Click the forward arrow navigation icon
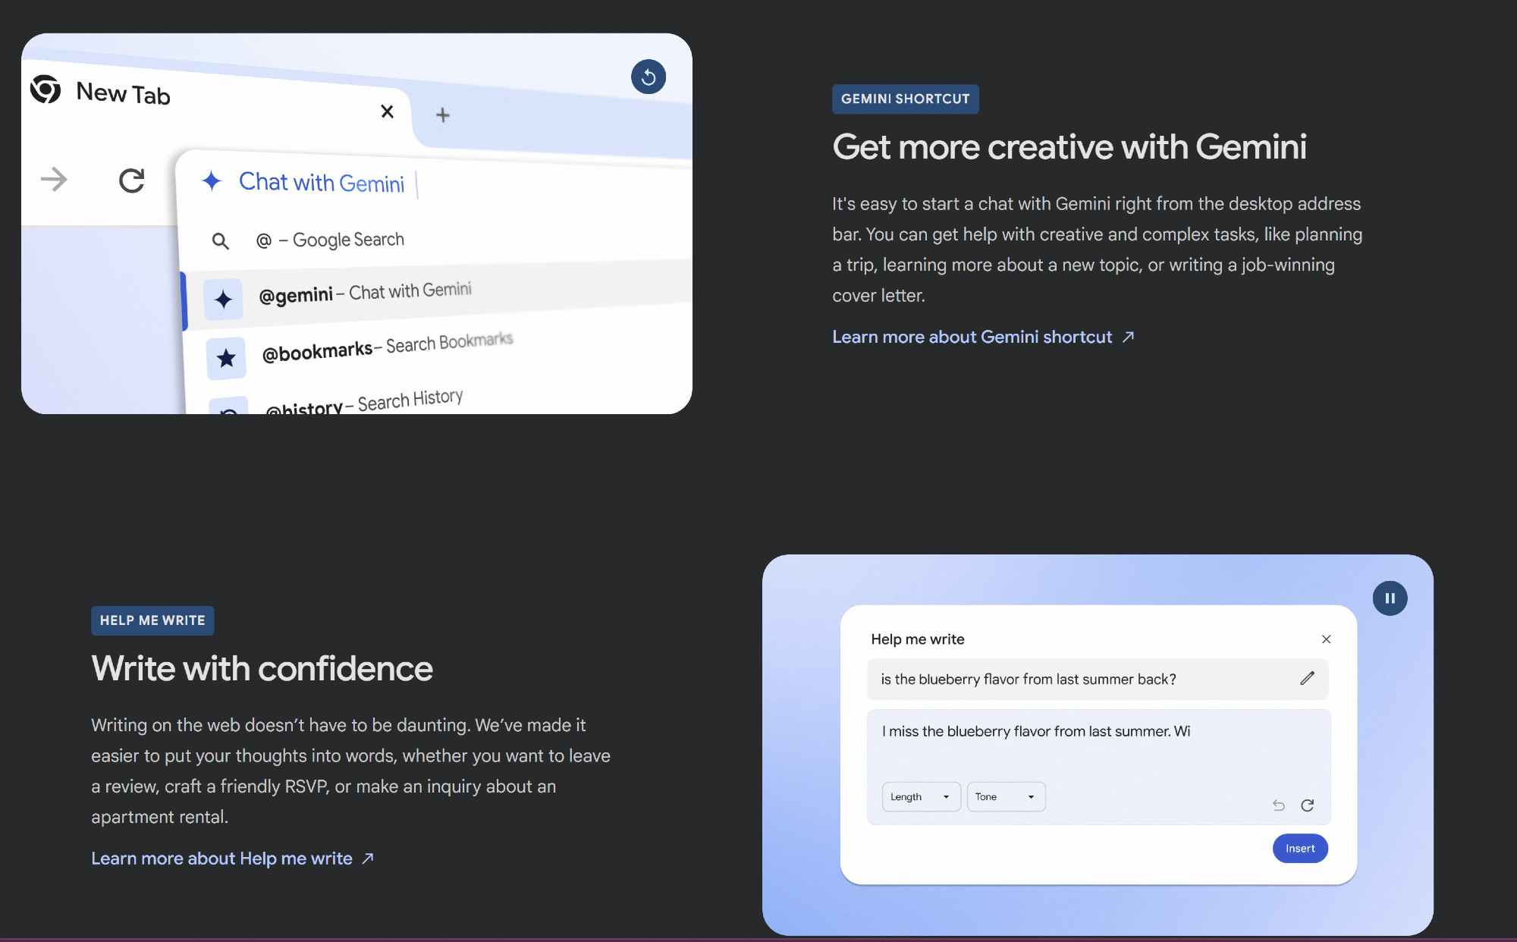The image size is (1517, 942). click(54, 180)
